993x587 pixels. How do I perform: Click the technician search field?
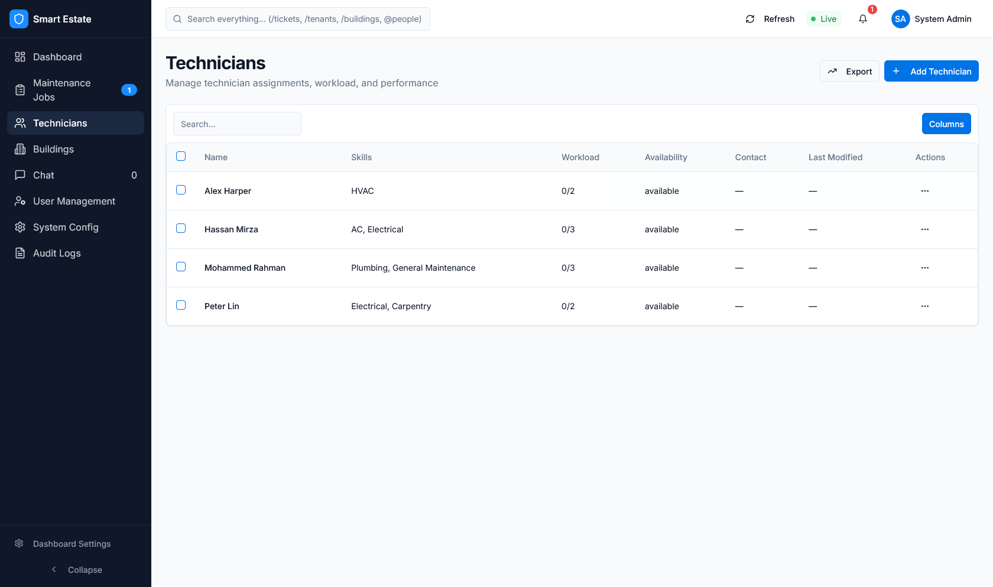point(236,124)
